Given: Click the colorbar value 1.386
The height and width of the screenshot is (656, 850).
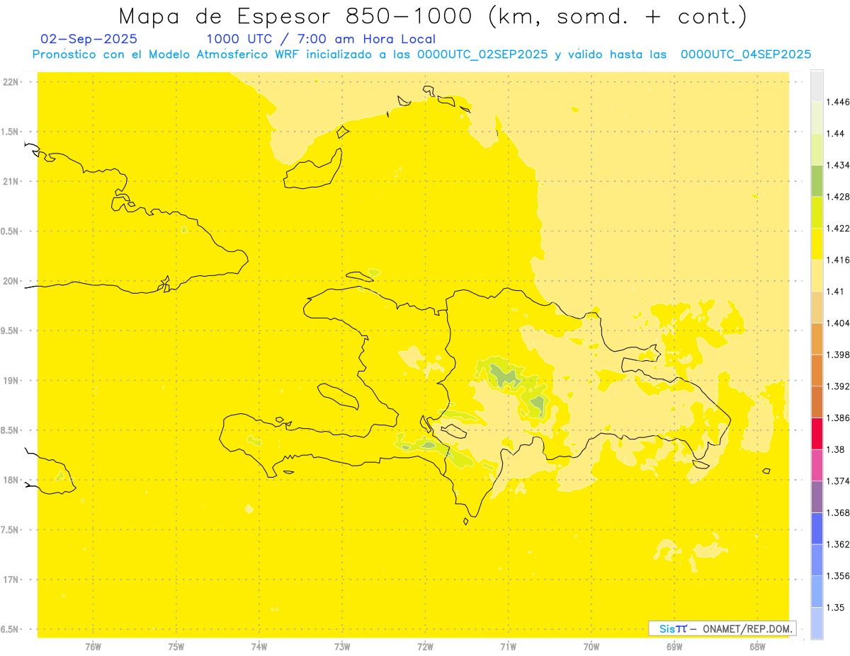Looking at the screenshot, I should [x=839, y=418].
